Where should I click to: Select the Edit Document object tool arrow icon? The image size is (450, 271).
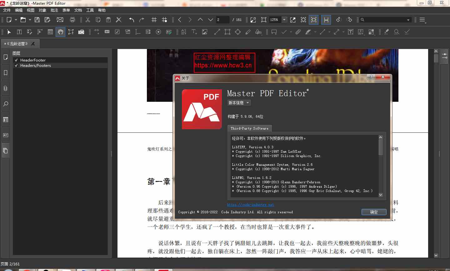tap(9, 32)
